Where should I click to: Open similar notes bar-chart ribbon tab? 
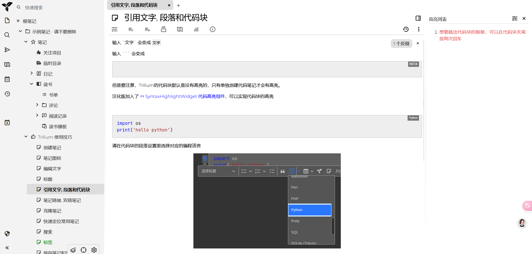(x=196, y=29)
